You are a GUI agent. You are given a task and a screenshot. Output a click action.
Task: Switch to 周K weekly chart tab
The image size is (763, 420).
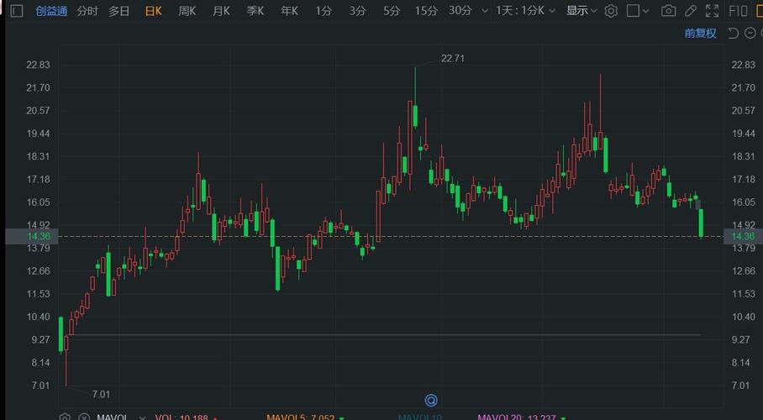click(187, 11)
